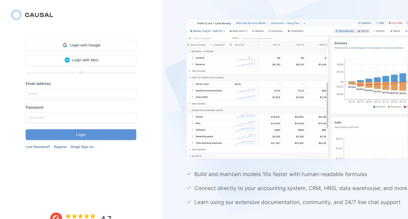The height and width of the screenshot is (219, 408).
Task: Click Login with Xero
Action: click(81, 60)
